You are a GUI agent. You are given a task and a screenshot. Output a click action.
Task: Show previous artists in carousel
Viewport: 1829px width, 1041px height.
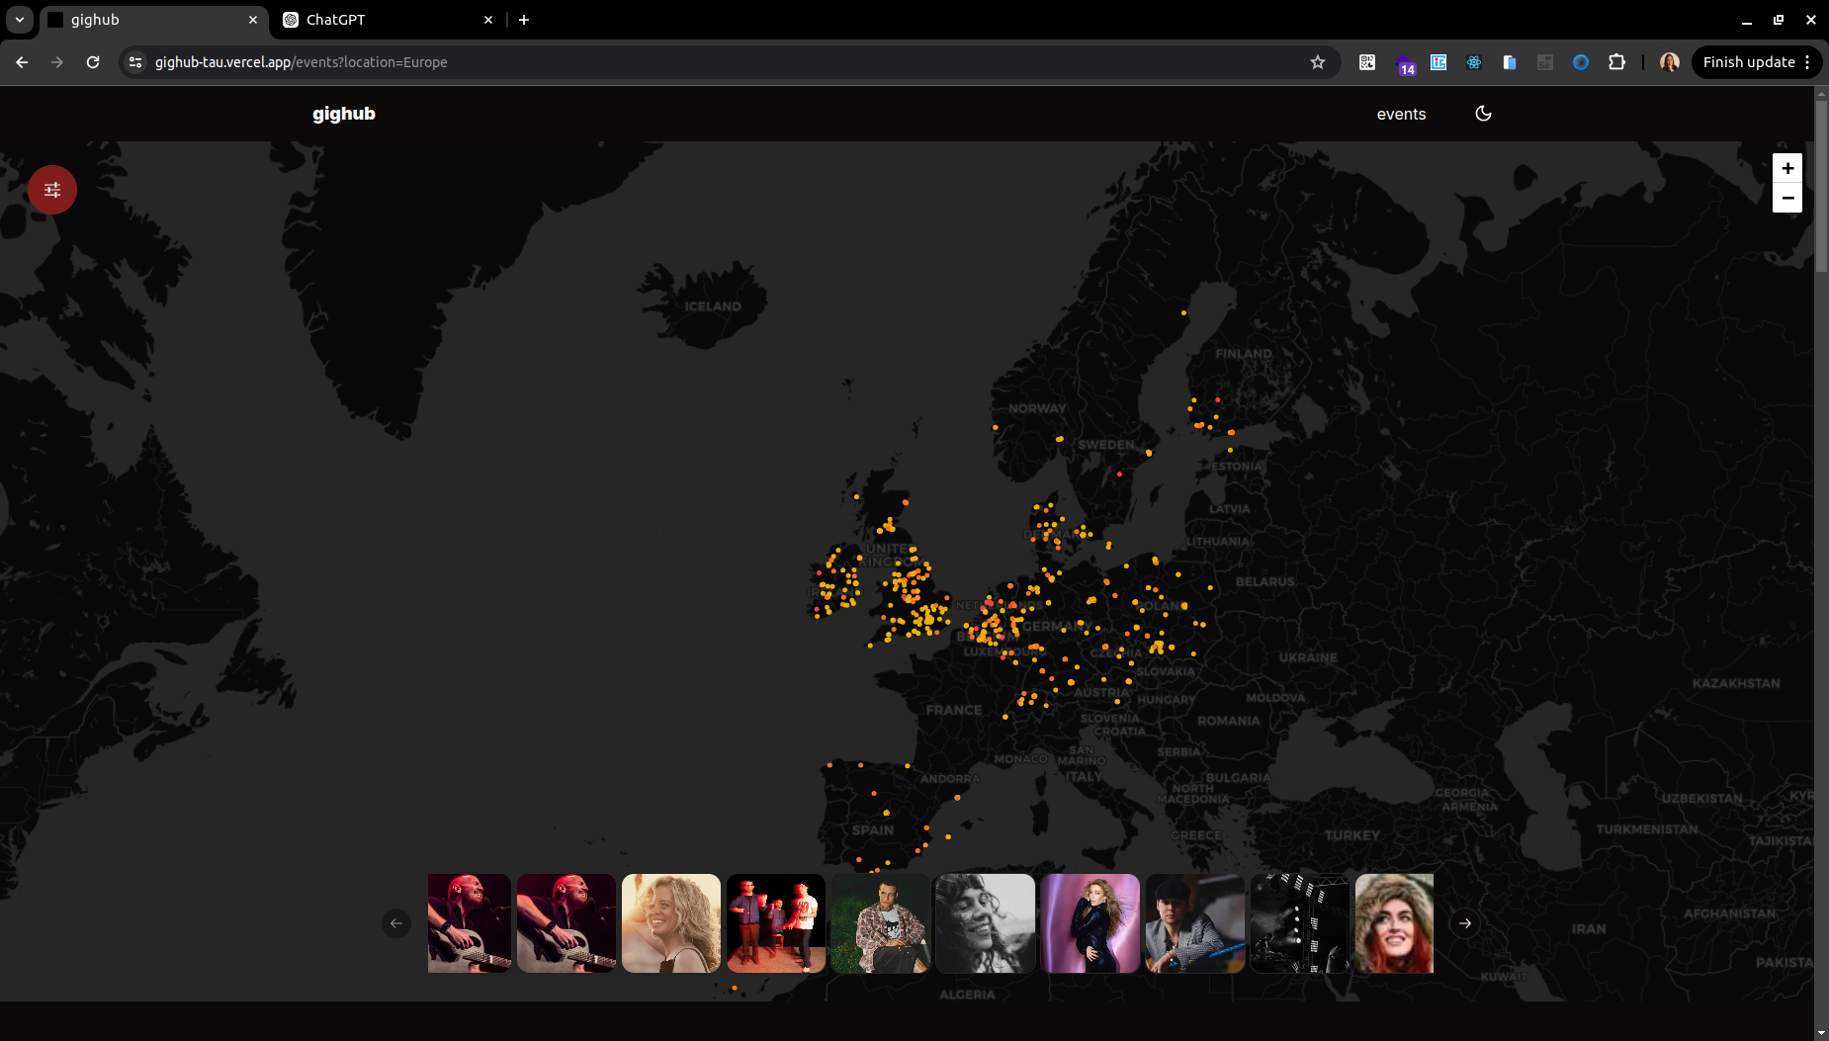[x=396, y=923]
